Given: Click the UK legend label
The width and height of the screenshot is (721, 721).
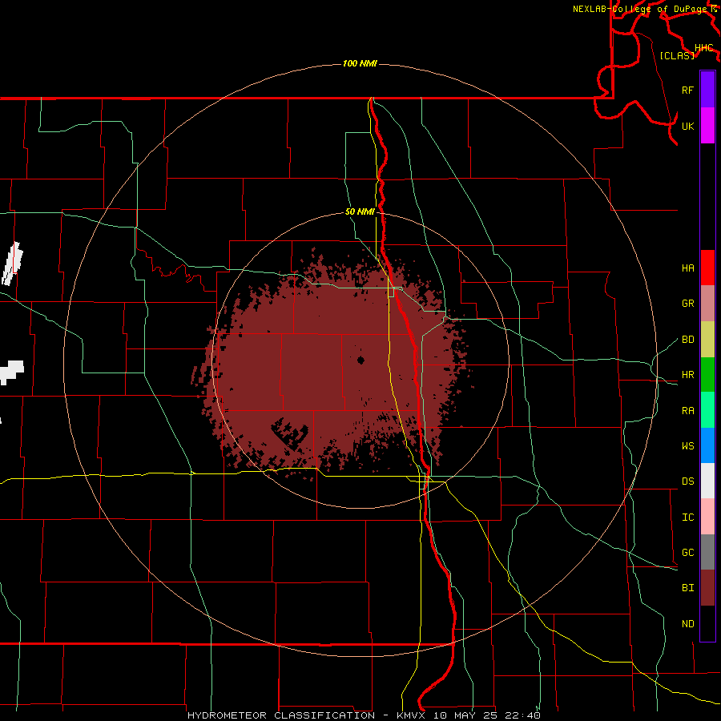Looking at the screenshot, I should click(688, 126).
